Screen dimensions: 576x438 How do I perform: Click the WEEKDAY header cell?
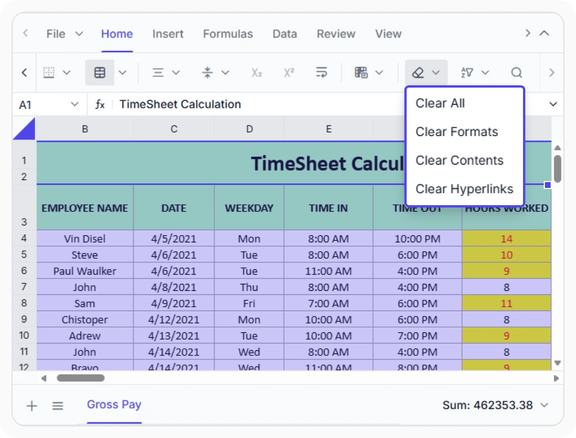(249, 207)
